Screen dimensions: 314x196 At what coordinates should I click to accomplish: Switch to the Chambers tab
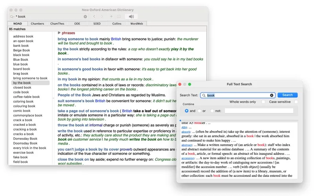coord(37,24)
